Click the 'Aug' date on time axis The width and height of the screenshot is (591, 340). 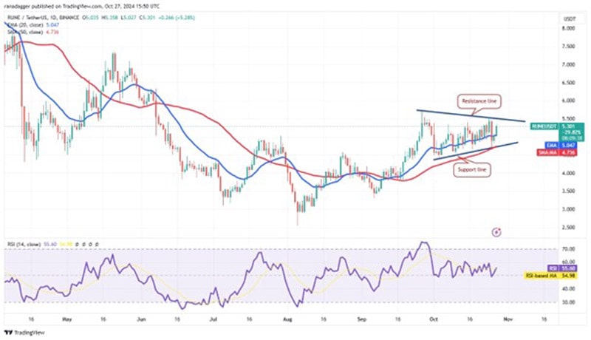click(x=287, y=319)
